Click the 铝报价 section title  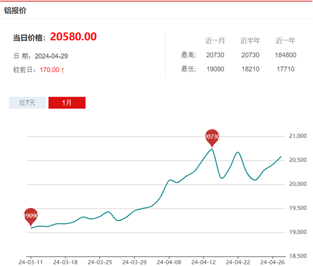(15, 10)
